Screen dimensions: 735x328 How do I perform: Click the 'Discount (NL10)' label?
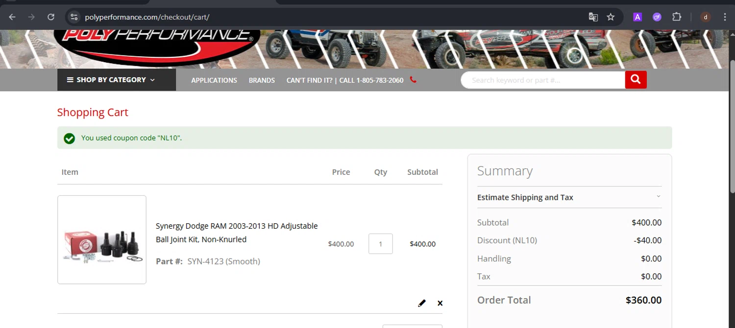coord(507,240)
